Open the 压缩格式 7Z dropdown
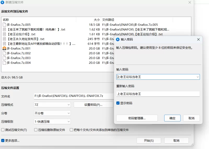The height and width of the screenshot is (149, 209). coord(52,105)
